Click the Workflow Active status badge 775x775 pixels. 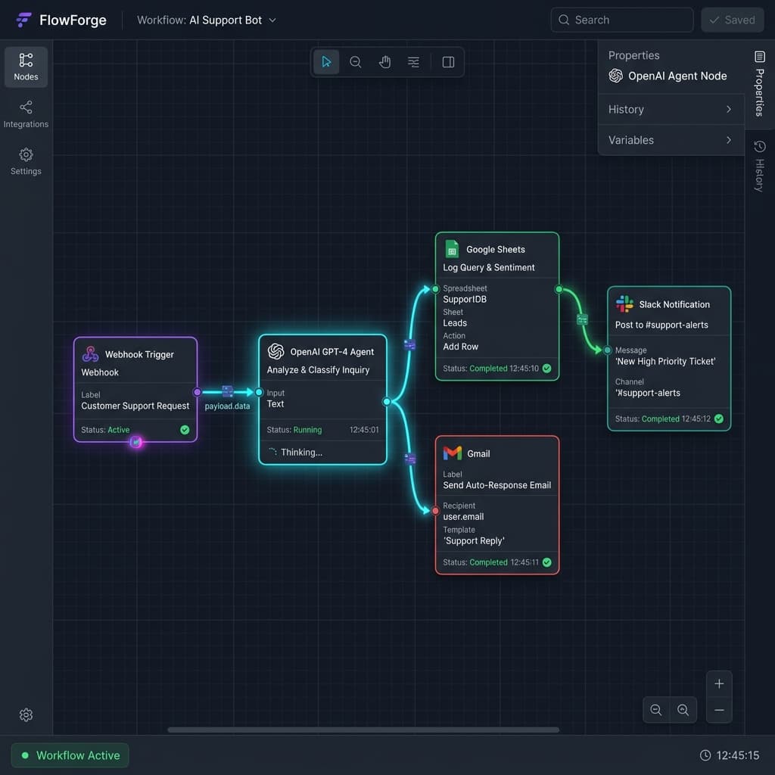click(x=70, y=755)
